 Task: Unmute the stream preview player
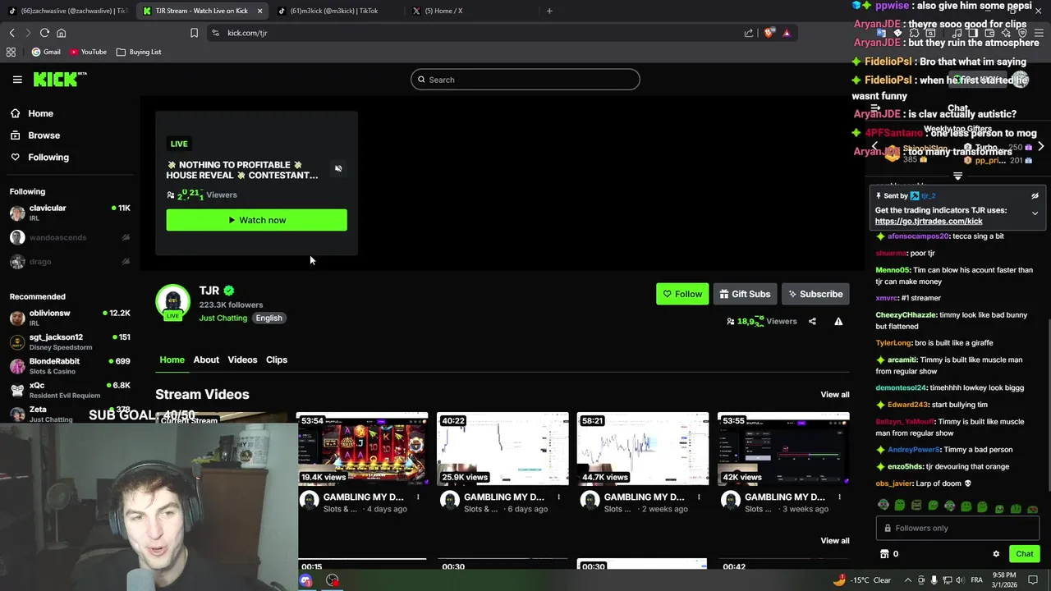338,168
